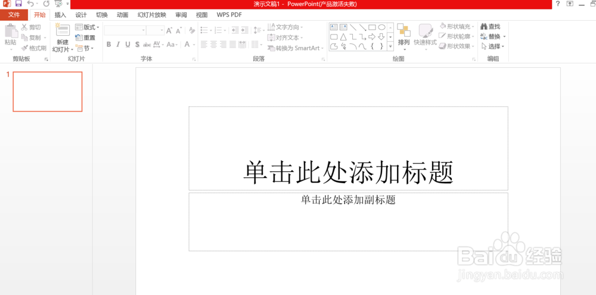Click the Font Color button
This screenshot has width=596, height=295.
point(187,45)
